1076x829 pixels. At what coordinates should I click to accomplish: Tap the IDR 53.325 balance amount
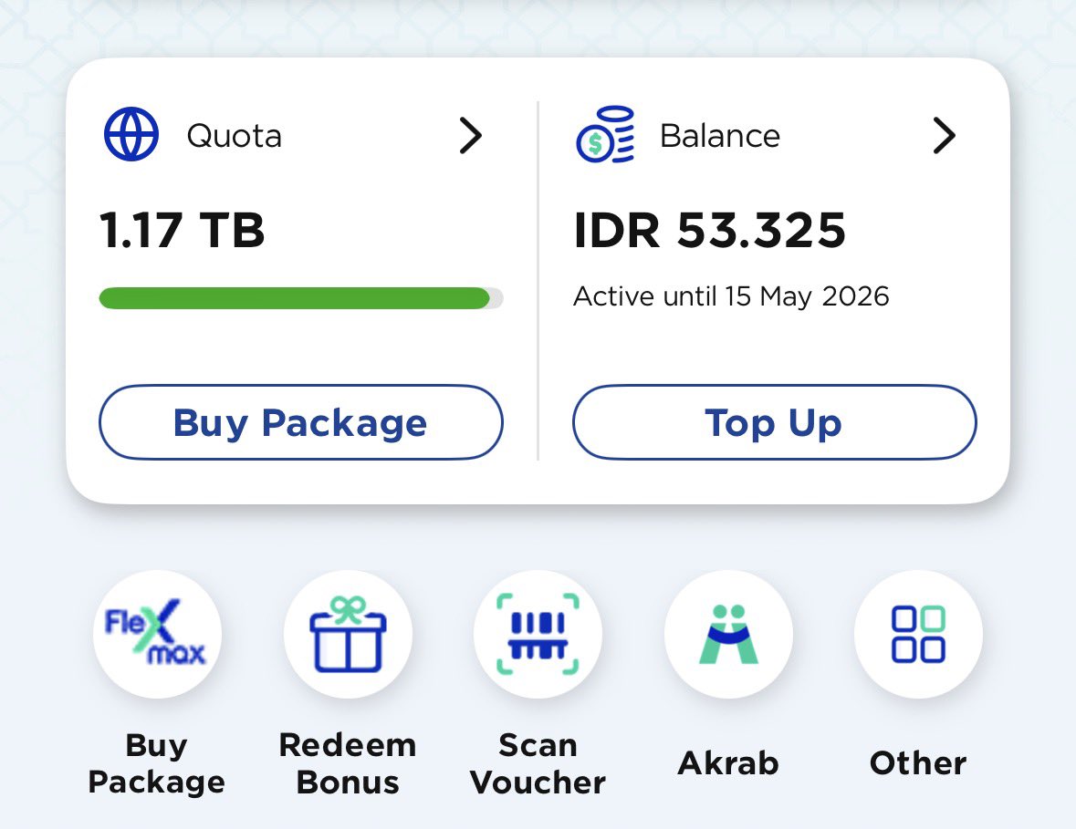click(x=709, y=231)
